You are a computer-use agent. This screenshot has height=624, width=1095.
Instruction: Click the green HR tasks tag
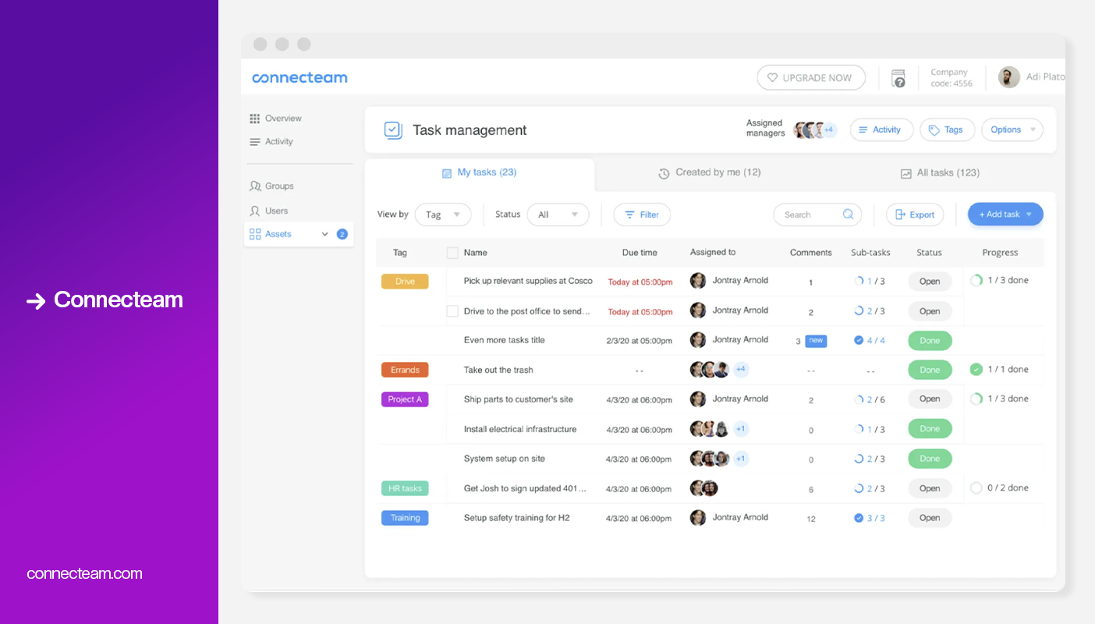[x=405, y=488]
